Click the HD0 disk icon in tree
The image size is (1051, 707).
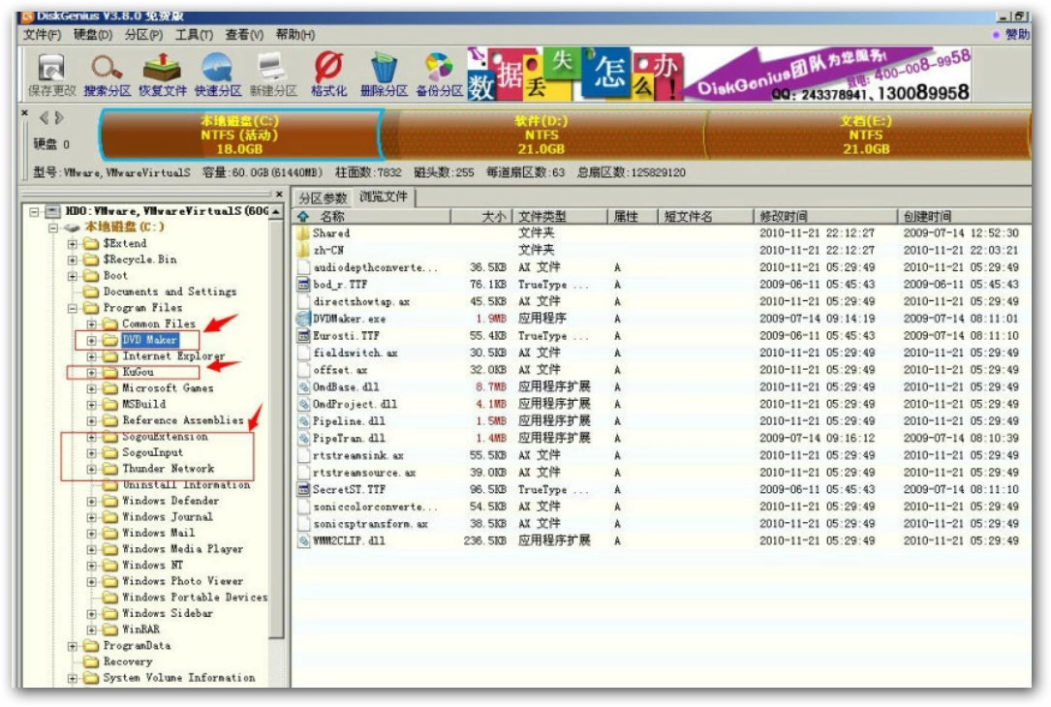pos(53,212)
